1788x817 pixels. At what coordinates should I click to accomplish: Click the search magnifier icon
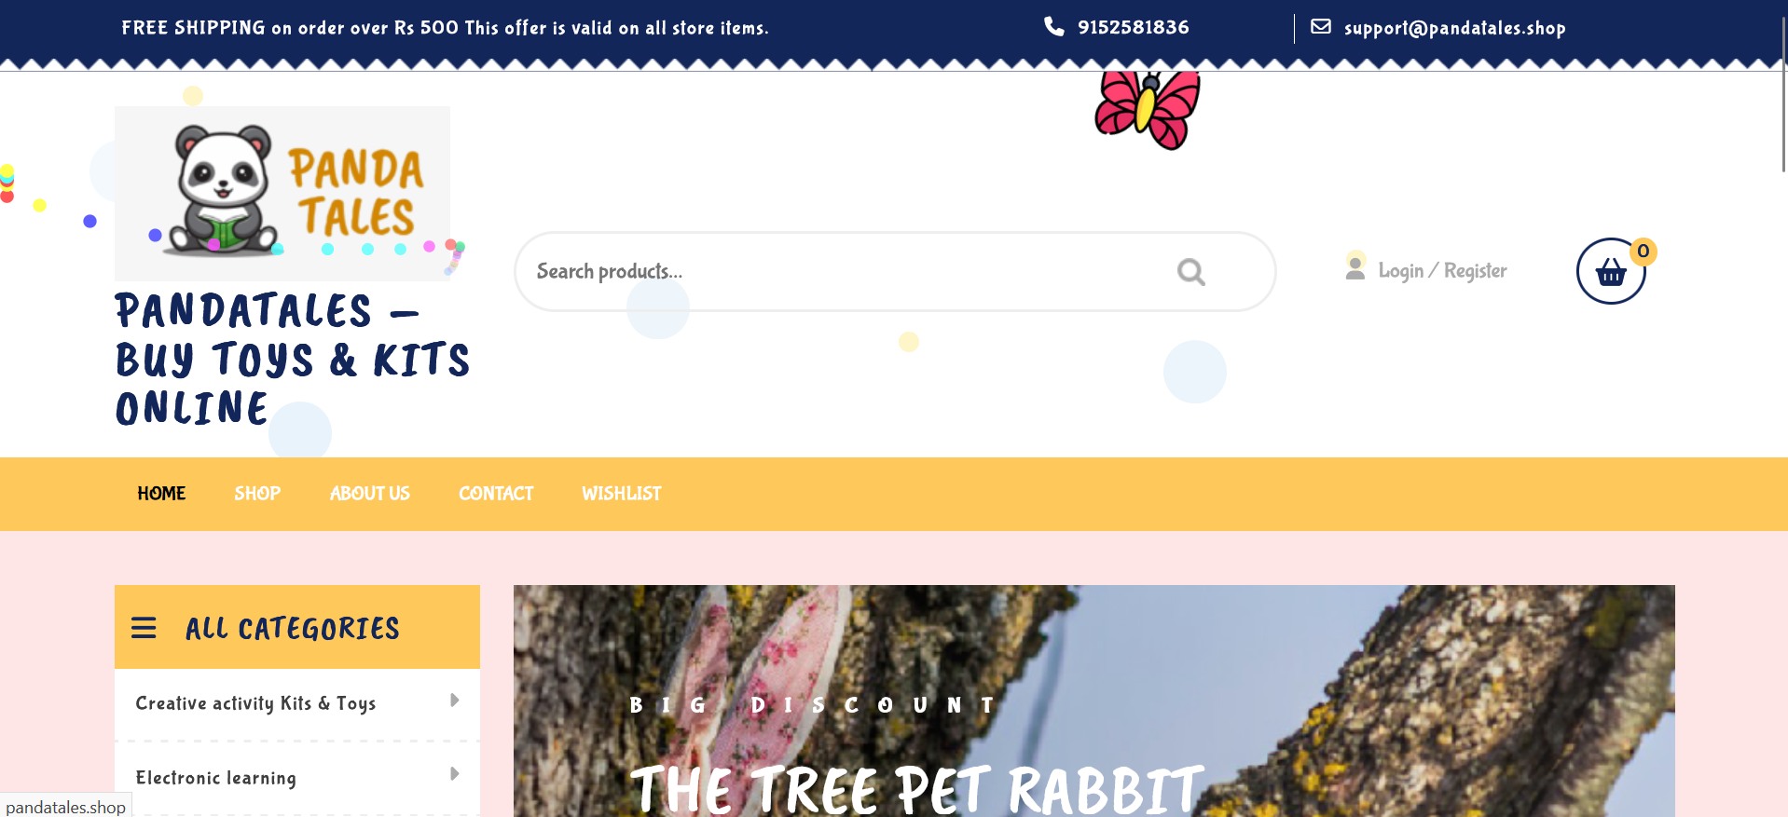pyautogui.click(x=1190, y=272)
